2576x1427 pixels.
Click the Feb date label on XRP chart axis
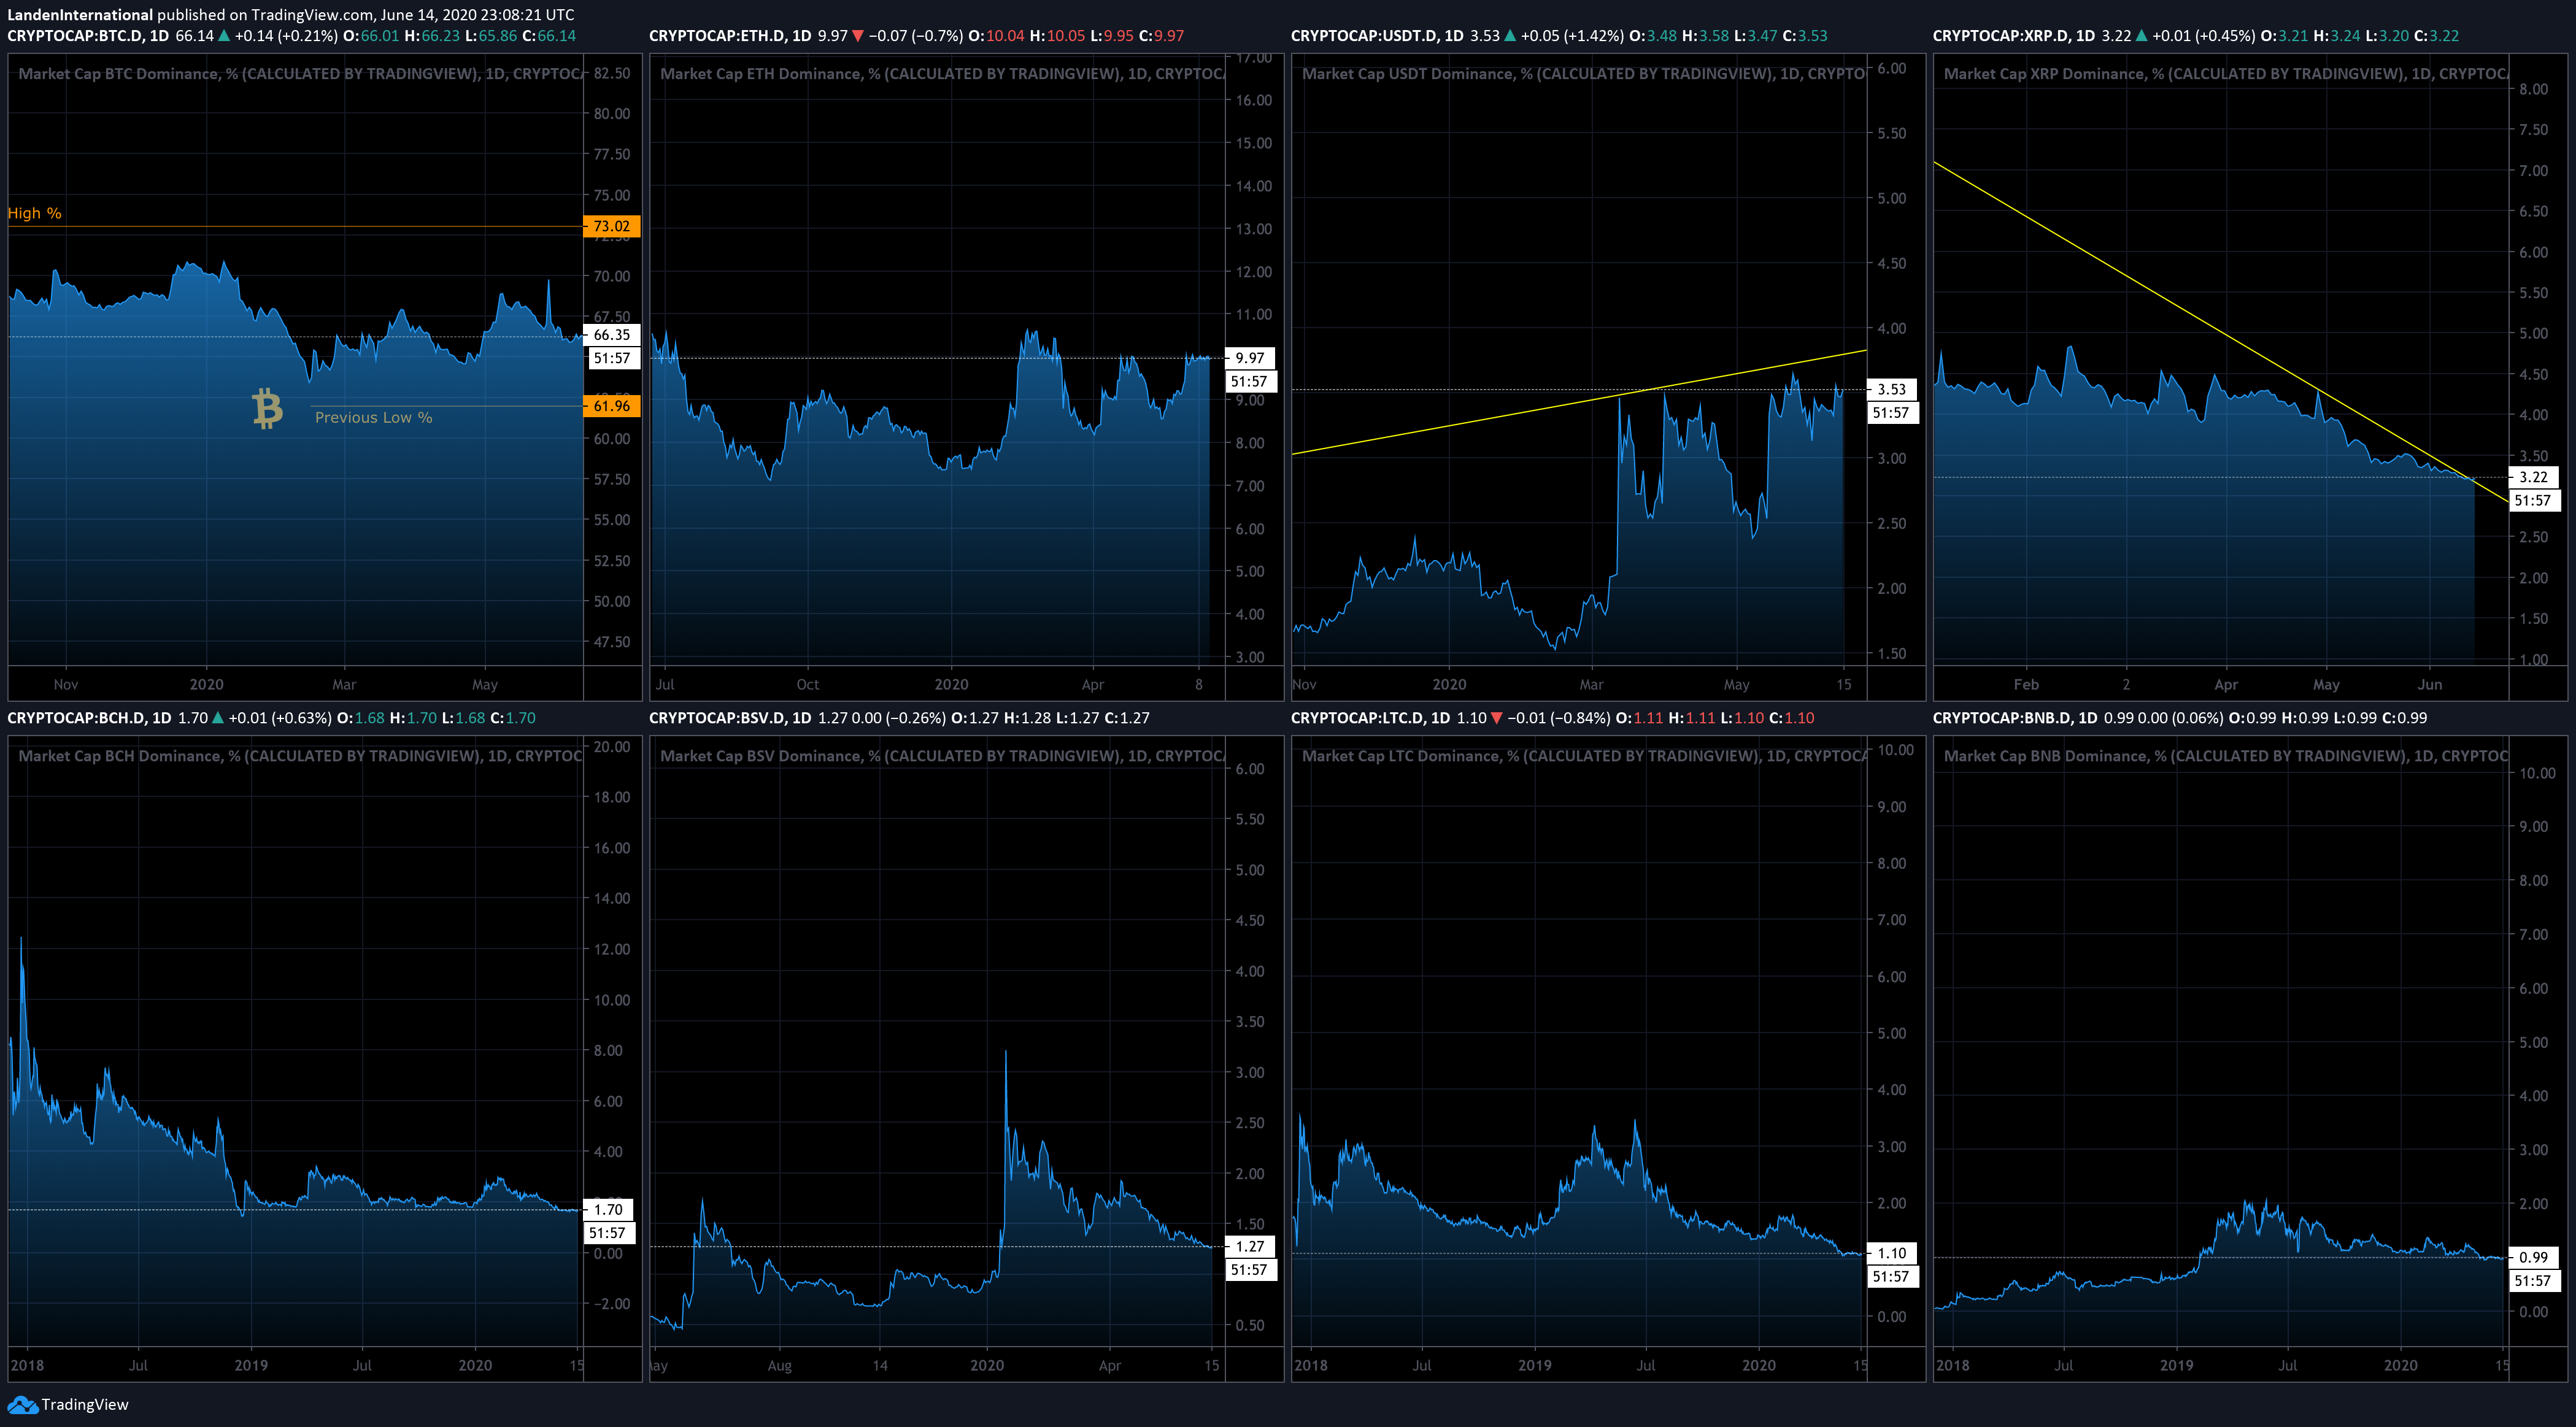tap(2026, 685)
